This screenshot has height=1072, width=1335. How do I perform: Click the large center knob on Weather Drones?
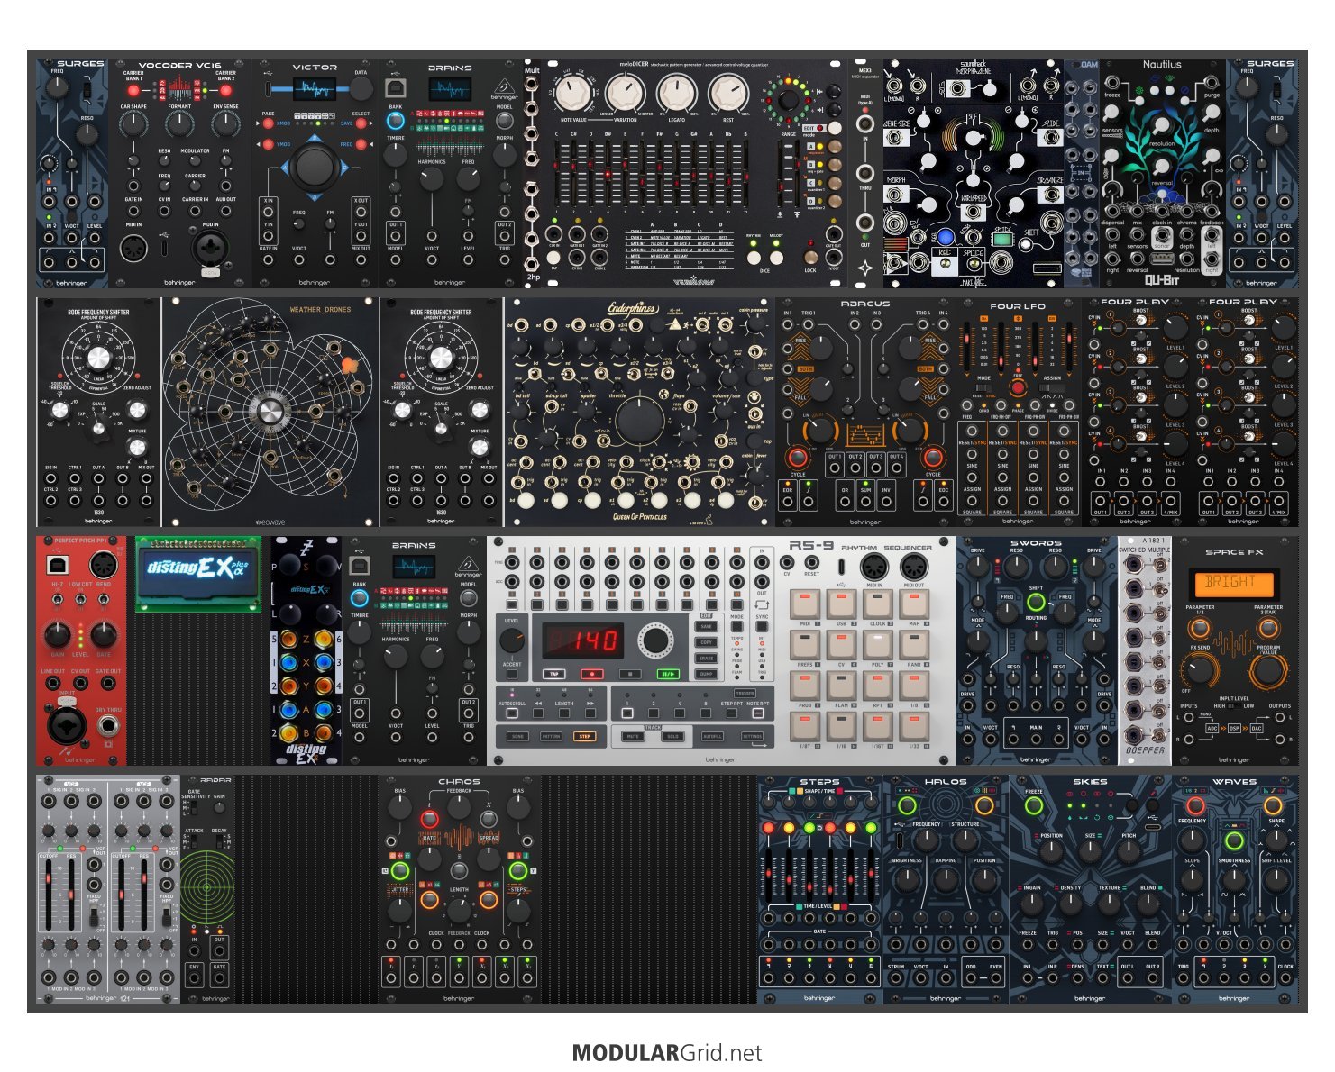coord(270,412)
